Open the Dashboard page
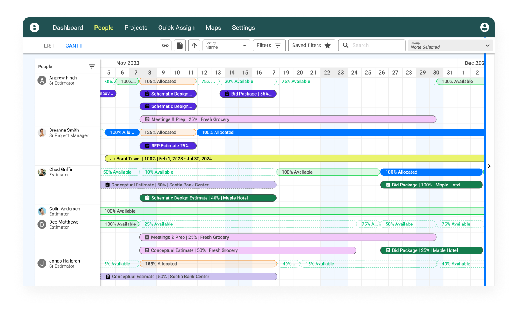Image resolution: width=532 pixels, height=330 pixels. coord(68,27)
